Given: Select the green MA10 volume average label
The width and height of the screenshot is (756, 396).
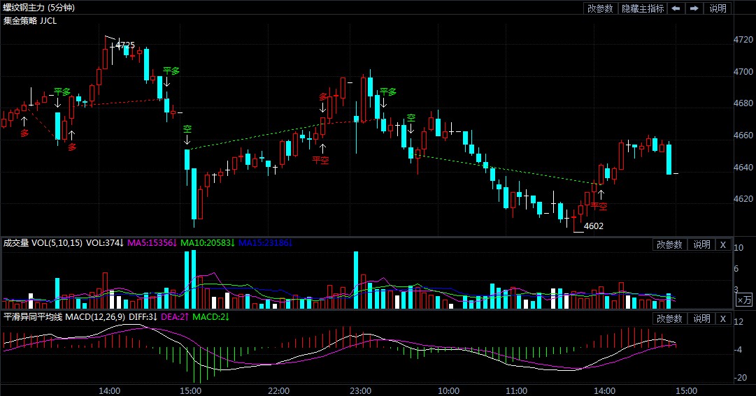Looking at the screenshot, I should [x=208, y=243].
